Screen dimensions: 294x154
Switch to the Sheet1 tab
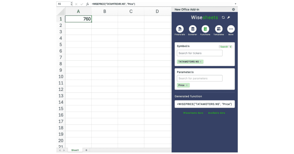pos(75,150)
